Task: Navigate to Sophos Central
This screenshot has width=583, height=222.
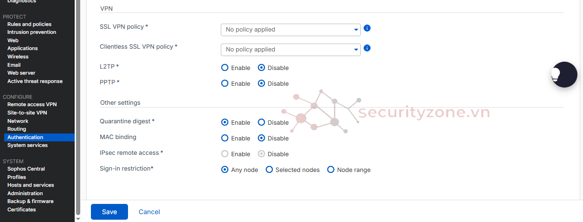Action: (x=26, y=169)
